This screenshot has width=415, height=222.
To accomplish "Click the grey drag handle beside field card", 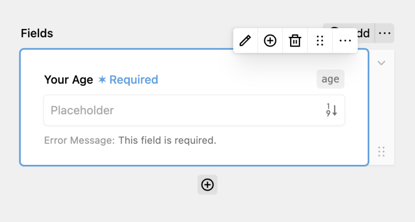I will coord(381,152).
